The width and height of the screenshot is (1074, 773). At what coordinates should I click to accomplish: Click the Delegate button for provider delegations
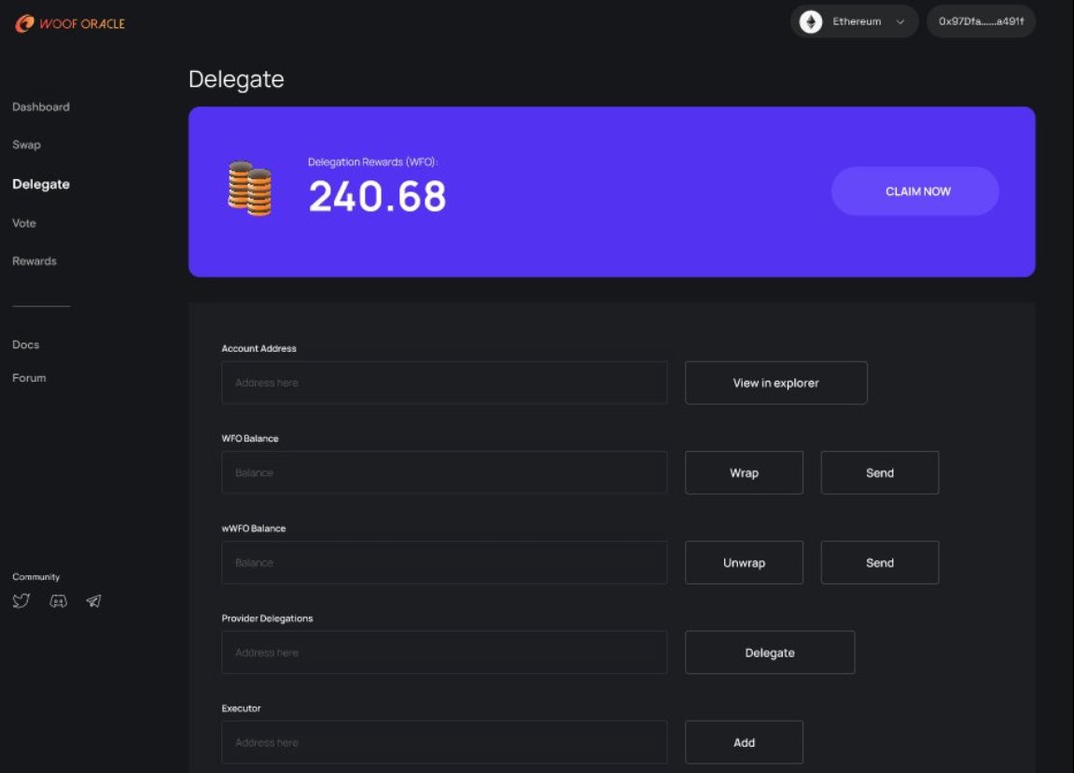tap(770, 653)
